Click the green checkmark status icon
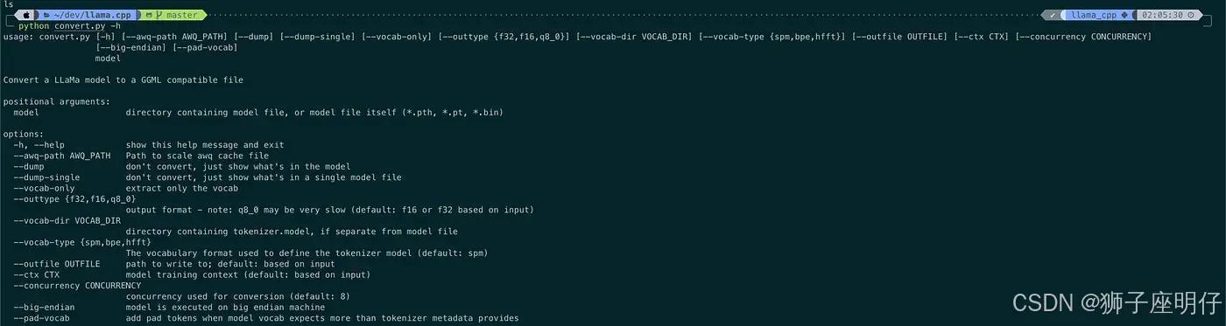 1054,15
